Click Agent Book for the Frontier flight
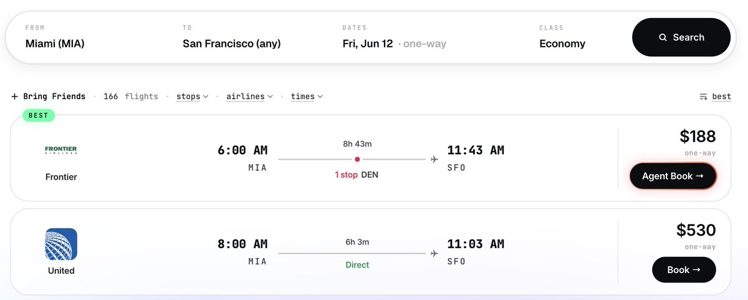Viewport: 748px width, 300px height. click(x=673, y=176)
